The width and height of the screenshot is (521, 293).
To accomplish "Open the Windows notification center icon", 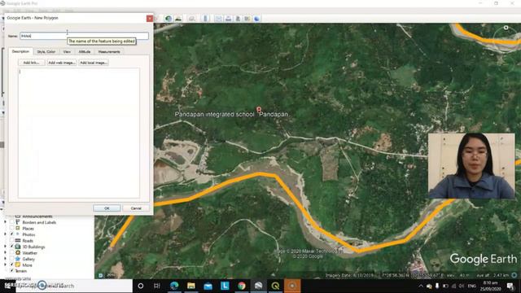I will tap(510, 286).
